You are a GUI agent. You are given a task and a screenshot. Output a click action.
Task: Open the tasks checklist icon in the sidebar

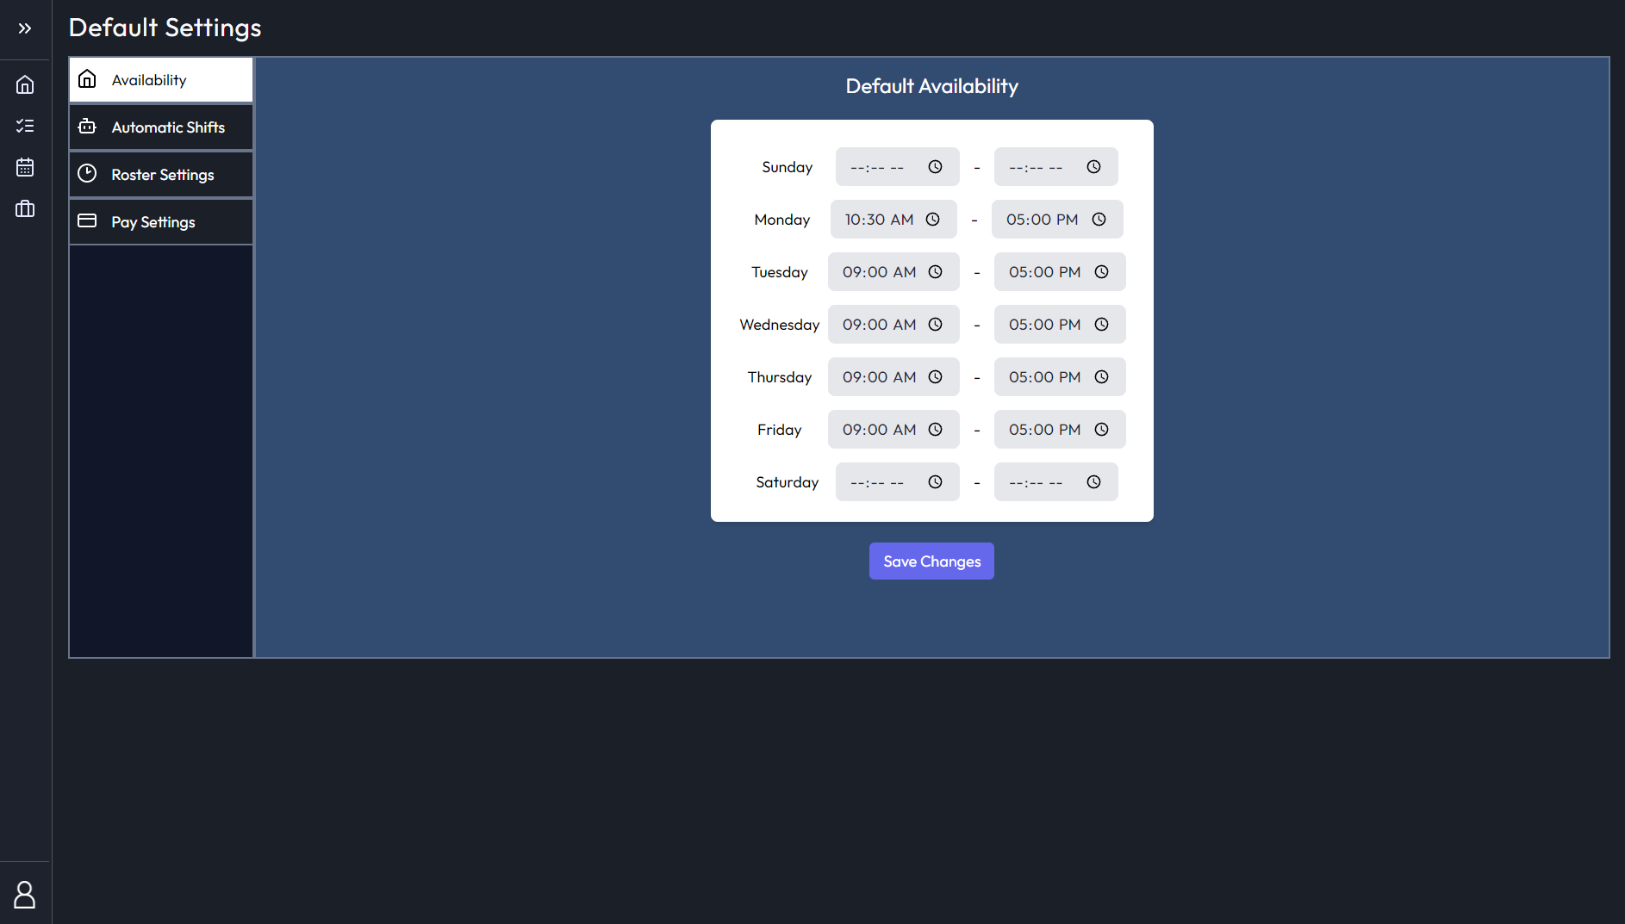click(x=25, y=126)
